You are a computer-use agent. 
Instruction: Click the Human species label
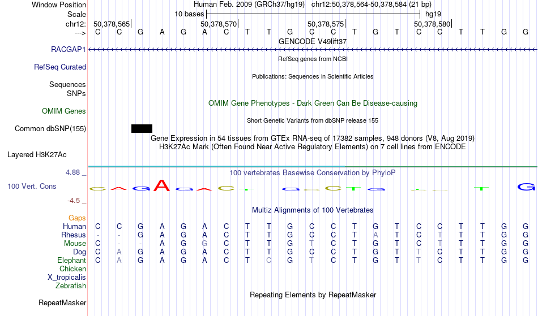(x=74, y=226)
